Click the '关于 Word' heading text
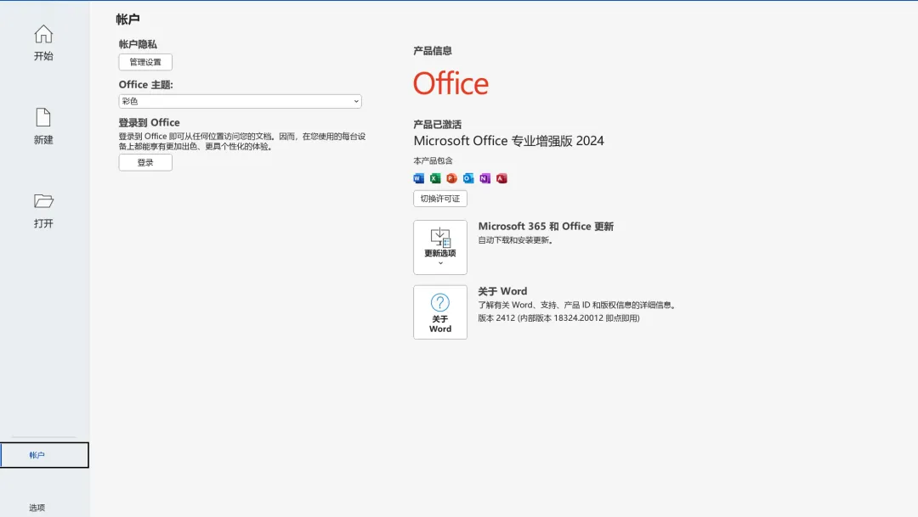Viewport: 918px width, 517px height. 502,291
